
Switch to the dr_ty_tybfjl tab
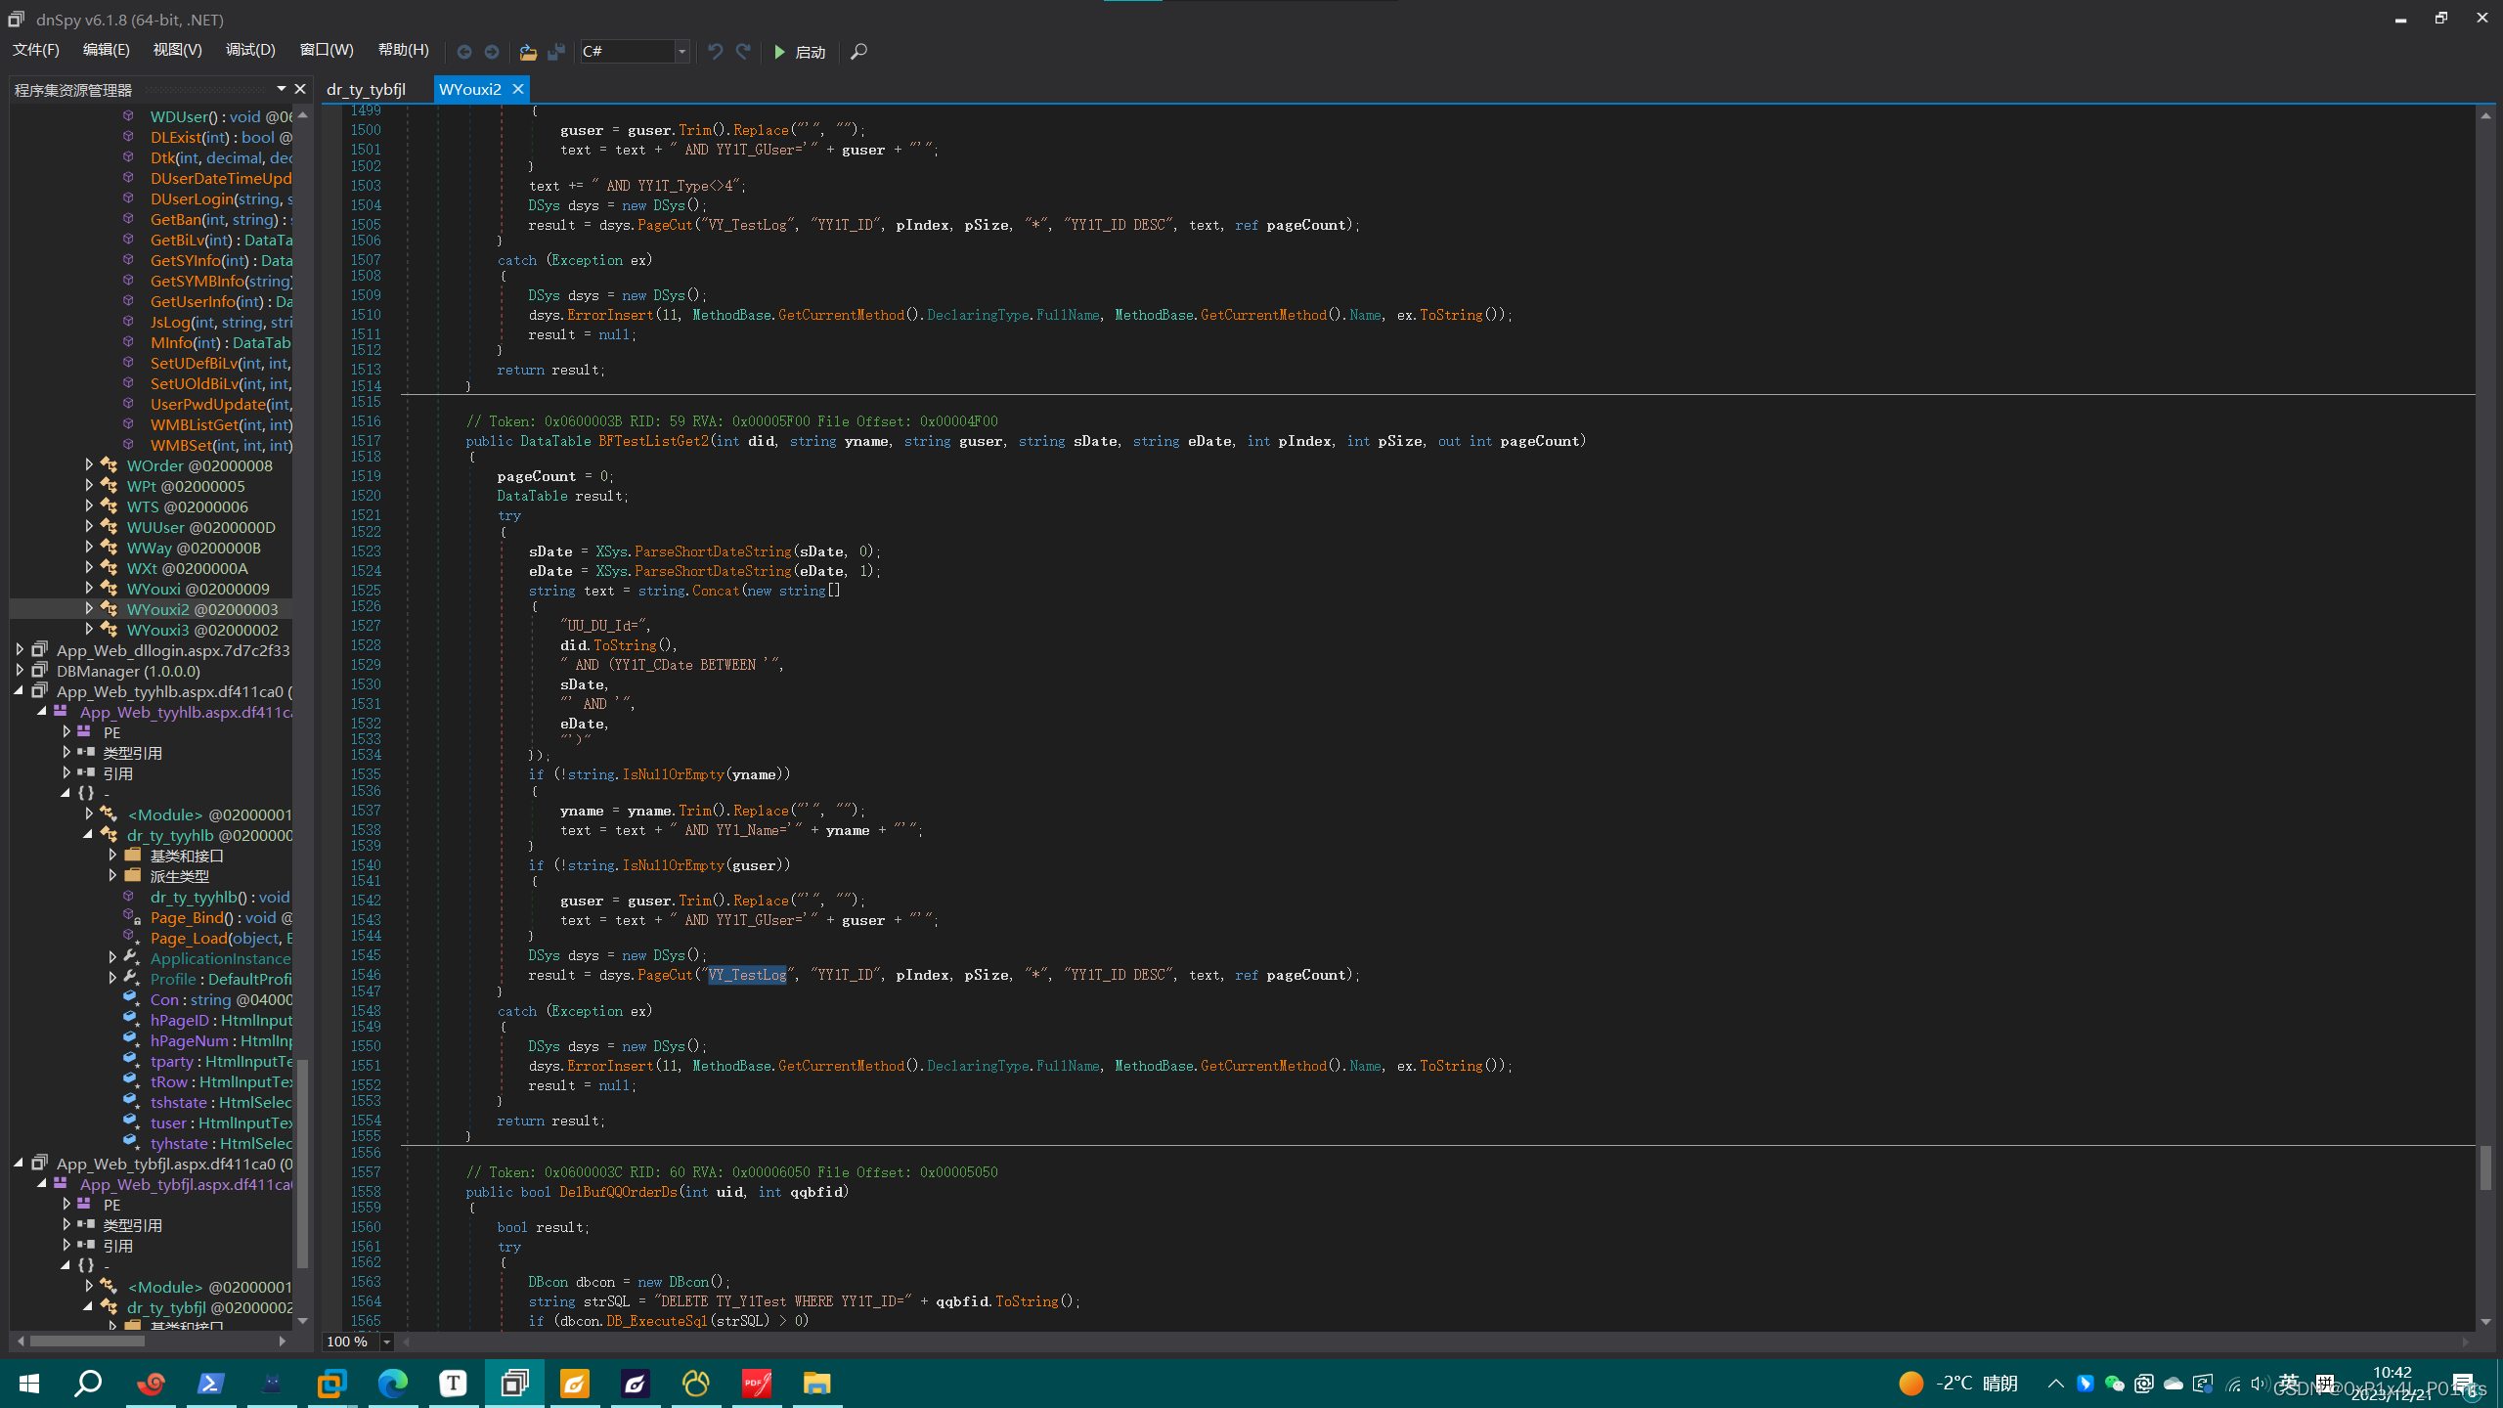[x=367, y=89]
